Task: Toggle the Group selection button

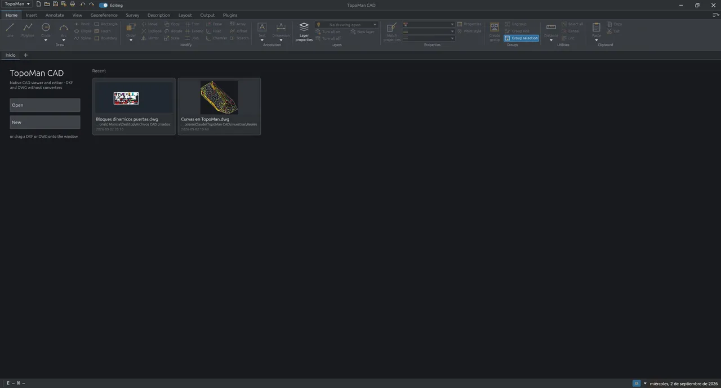Action: pyautogui.click(x=522, y=38)
